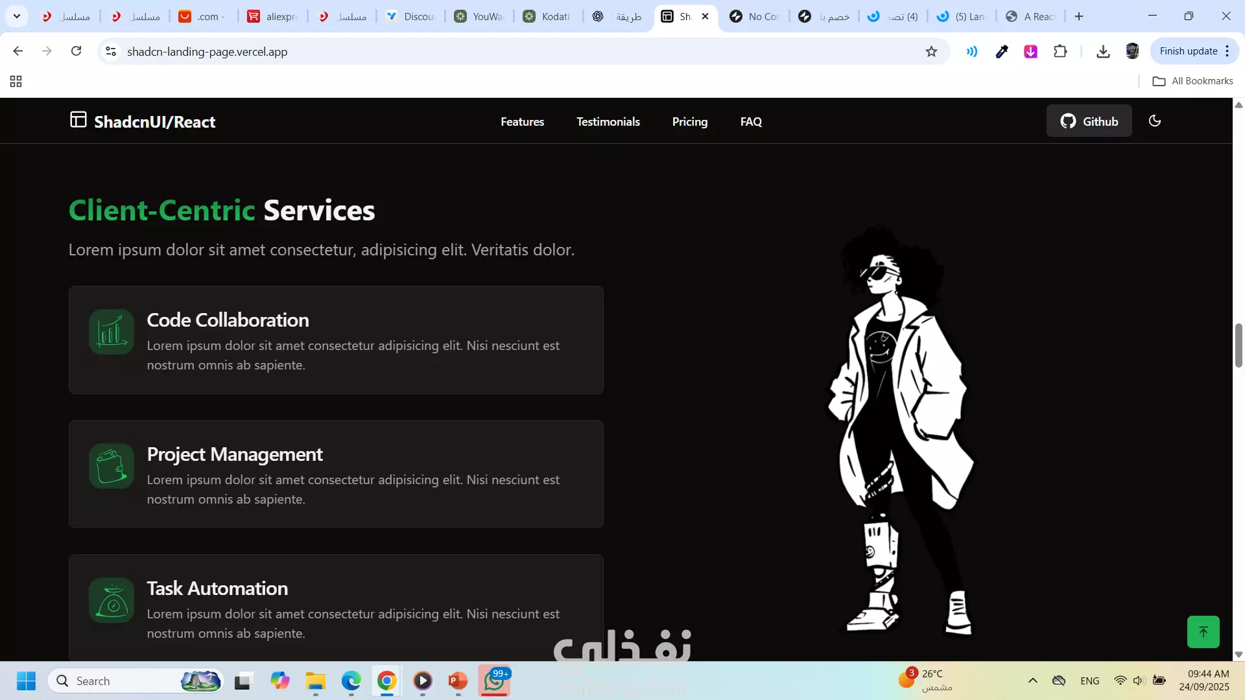Open the Testimonials nav link
This screenshot has width=1245, height=700.
(x=608, y=122)
